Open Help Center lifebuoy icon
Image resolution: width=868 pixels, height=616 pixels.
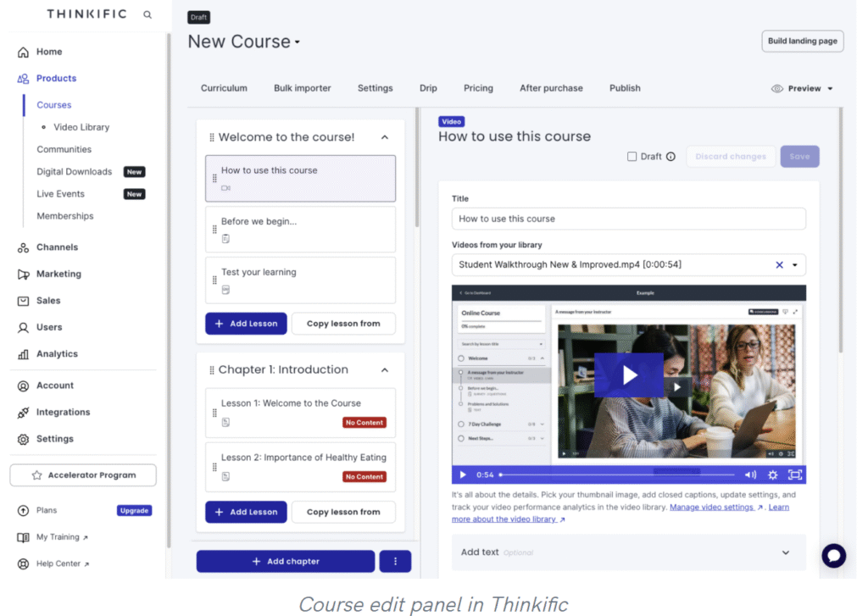point(23,563)
